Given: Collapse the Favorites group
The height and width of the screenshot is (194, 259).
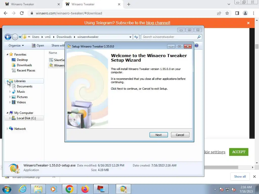Looking at the screenshot, I should [7, 54].
